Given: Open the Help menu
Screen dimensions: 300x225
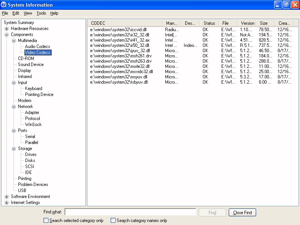Looking at the screenshot, I should click(x=54, y=13).
